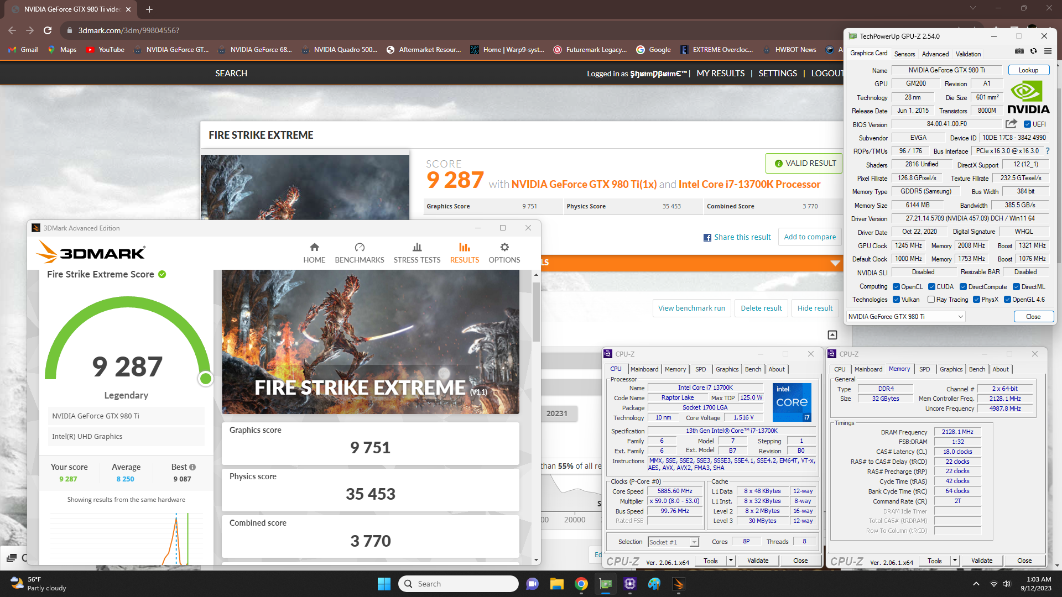Open the GPU-Z hamburger menu
This screenshot has height=597, width=1062.
pos(1048,51)
